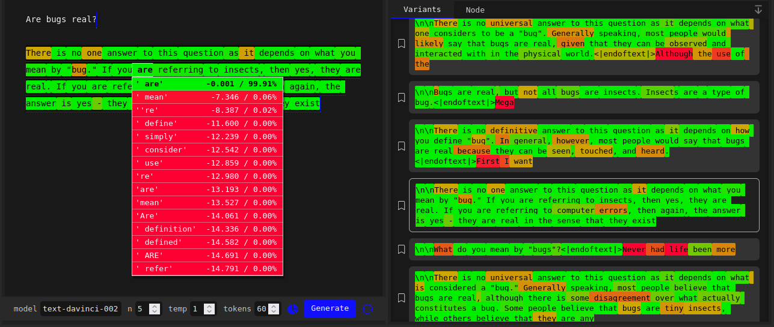Screen dimensions: 774x327
Task: Click the tokens stepper arrows
Action: click(274, 309)
